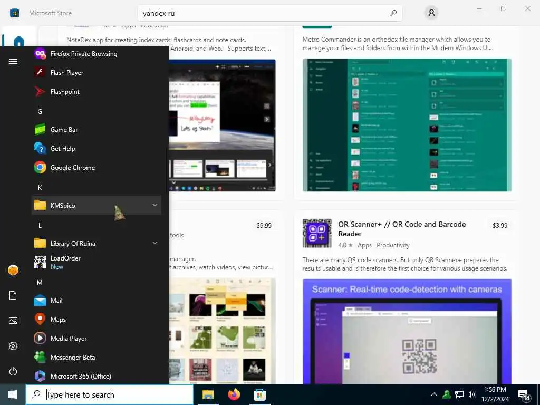Click the letter M section header

[40, 283]
